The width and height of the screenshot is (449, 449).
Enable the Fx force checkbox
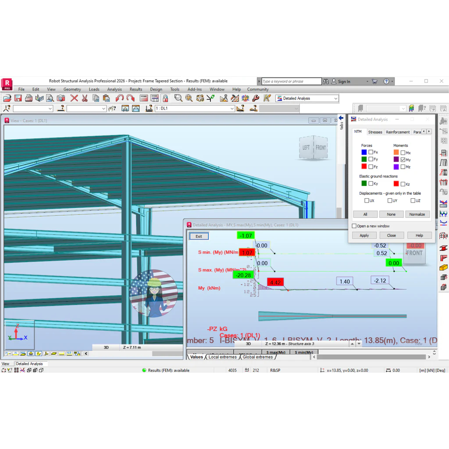pos(371,152)
